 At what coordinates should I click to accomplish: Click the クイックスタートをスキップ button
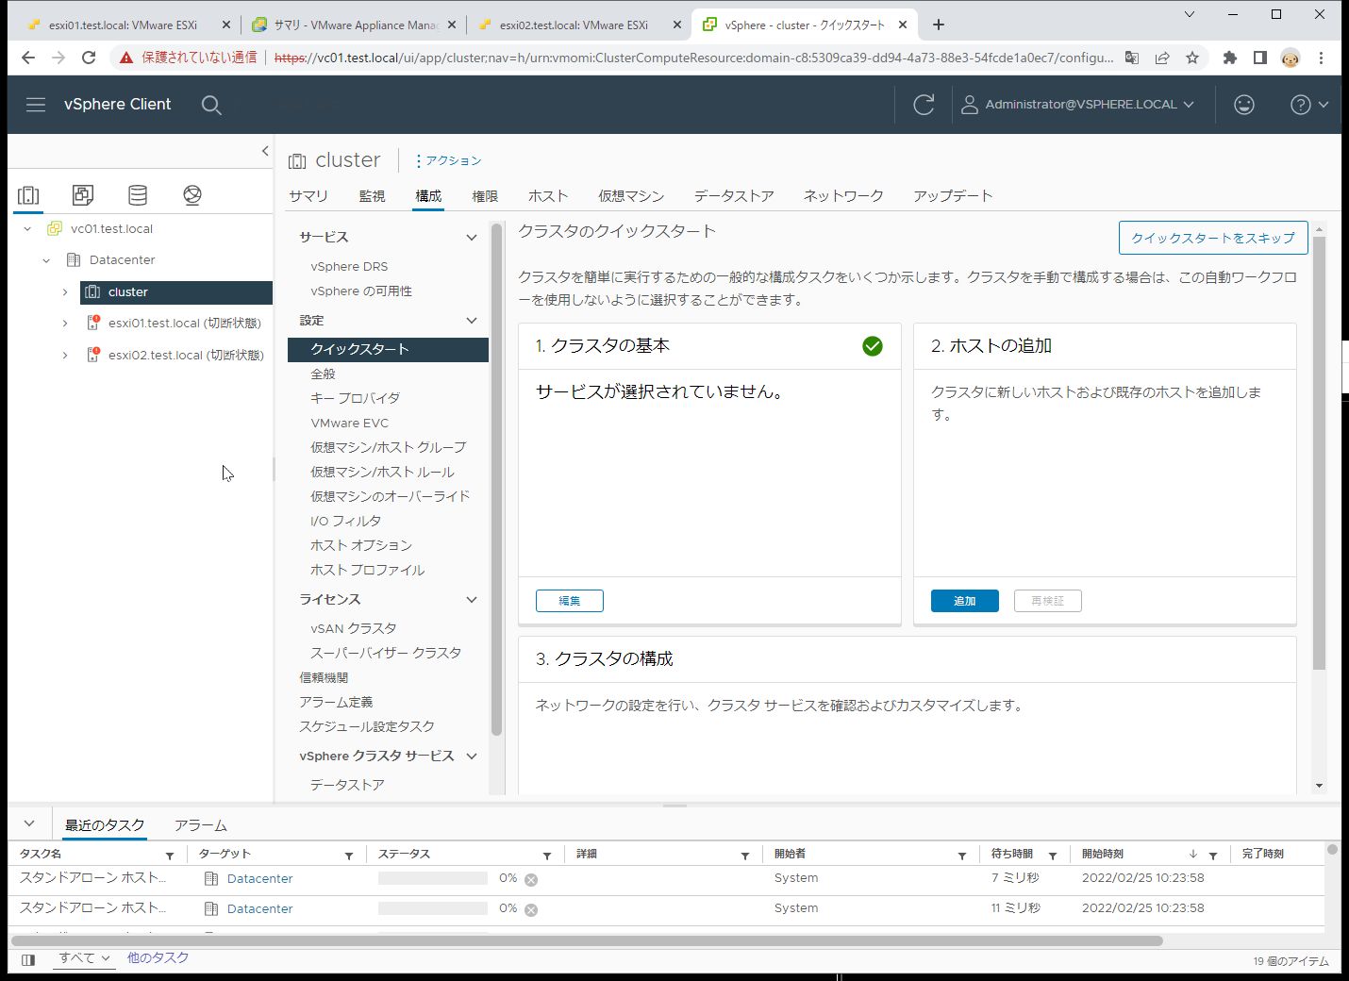1213,238
